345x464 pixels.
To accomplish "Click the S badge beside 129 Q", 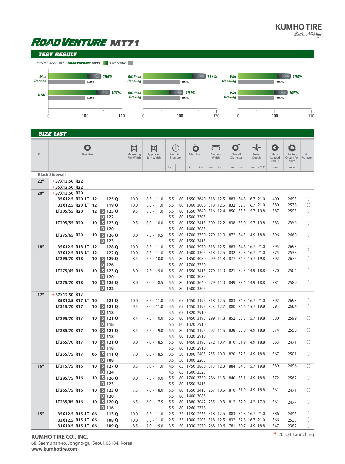I will coord(103,259).
